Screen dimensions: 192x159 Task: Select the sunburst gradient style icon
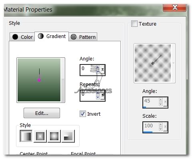pos(54,136)
